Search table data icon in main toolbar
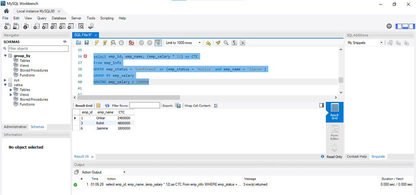This screenshot has width=416, height=195. pos(81,26)
